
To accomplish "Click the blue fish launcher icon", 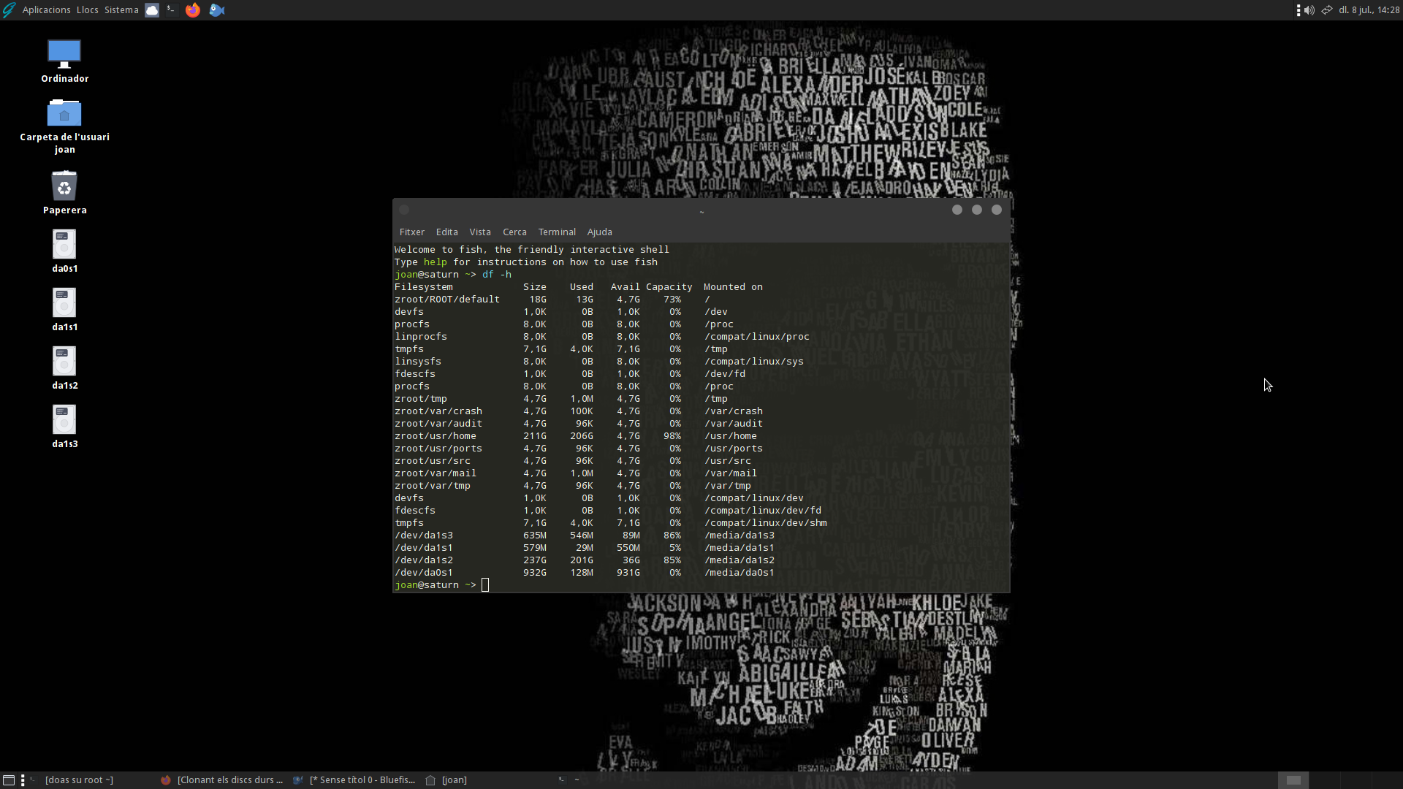I will (x=217, y=9).
